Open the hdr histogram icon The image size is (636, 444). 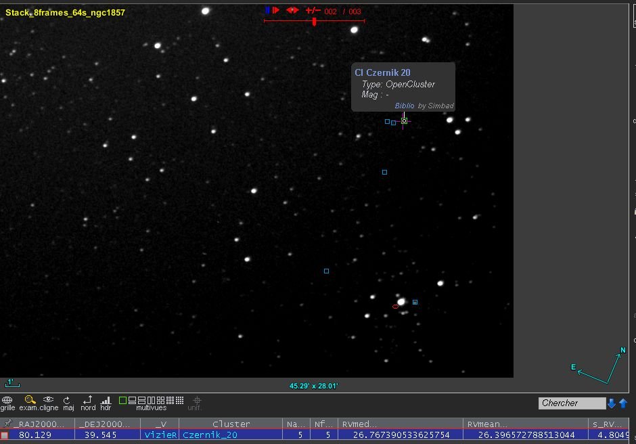[x=106, y=400]
